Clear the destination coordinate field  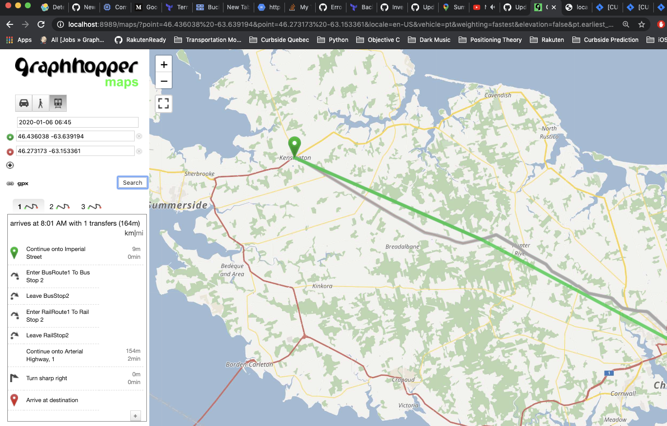click(139, 151)
